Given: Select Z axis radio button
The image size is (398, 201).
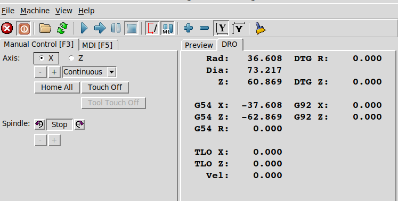Looking at the screenshot, I should pyautogui.click(x=76, y=58).
